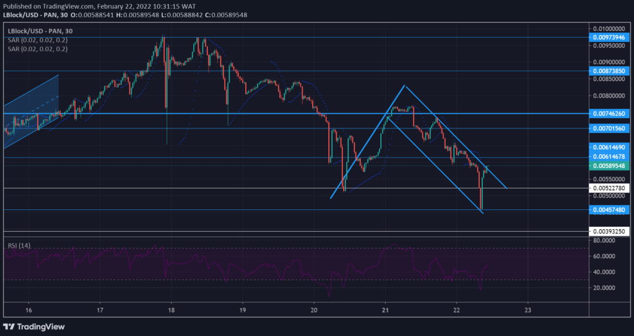Screen dimensions: 634x336
Task: Click the 0.01000000 price scale value
Action: point(609,28)
